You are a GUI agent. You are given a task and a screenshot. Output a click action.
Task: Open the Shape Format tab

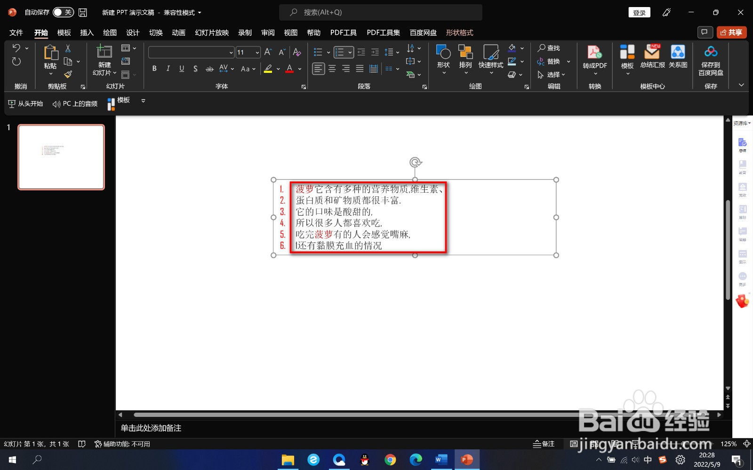coord(459,32)
